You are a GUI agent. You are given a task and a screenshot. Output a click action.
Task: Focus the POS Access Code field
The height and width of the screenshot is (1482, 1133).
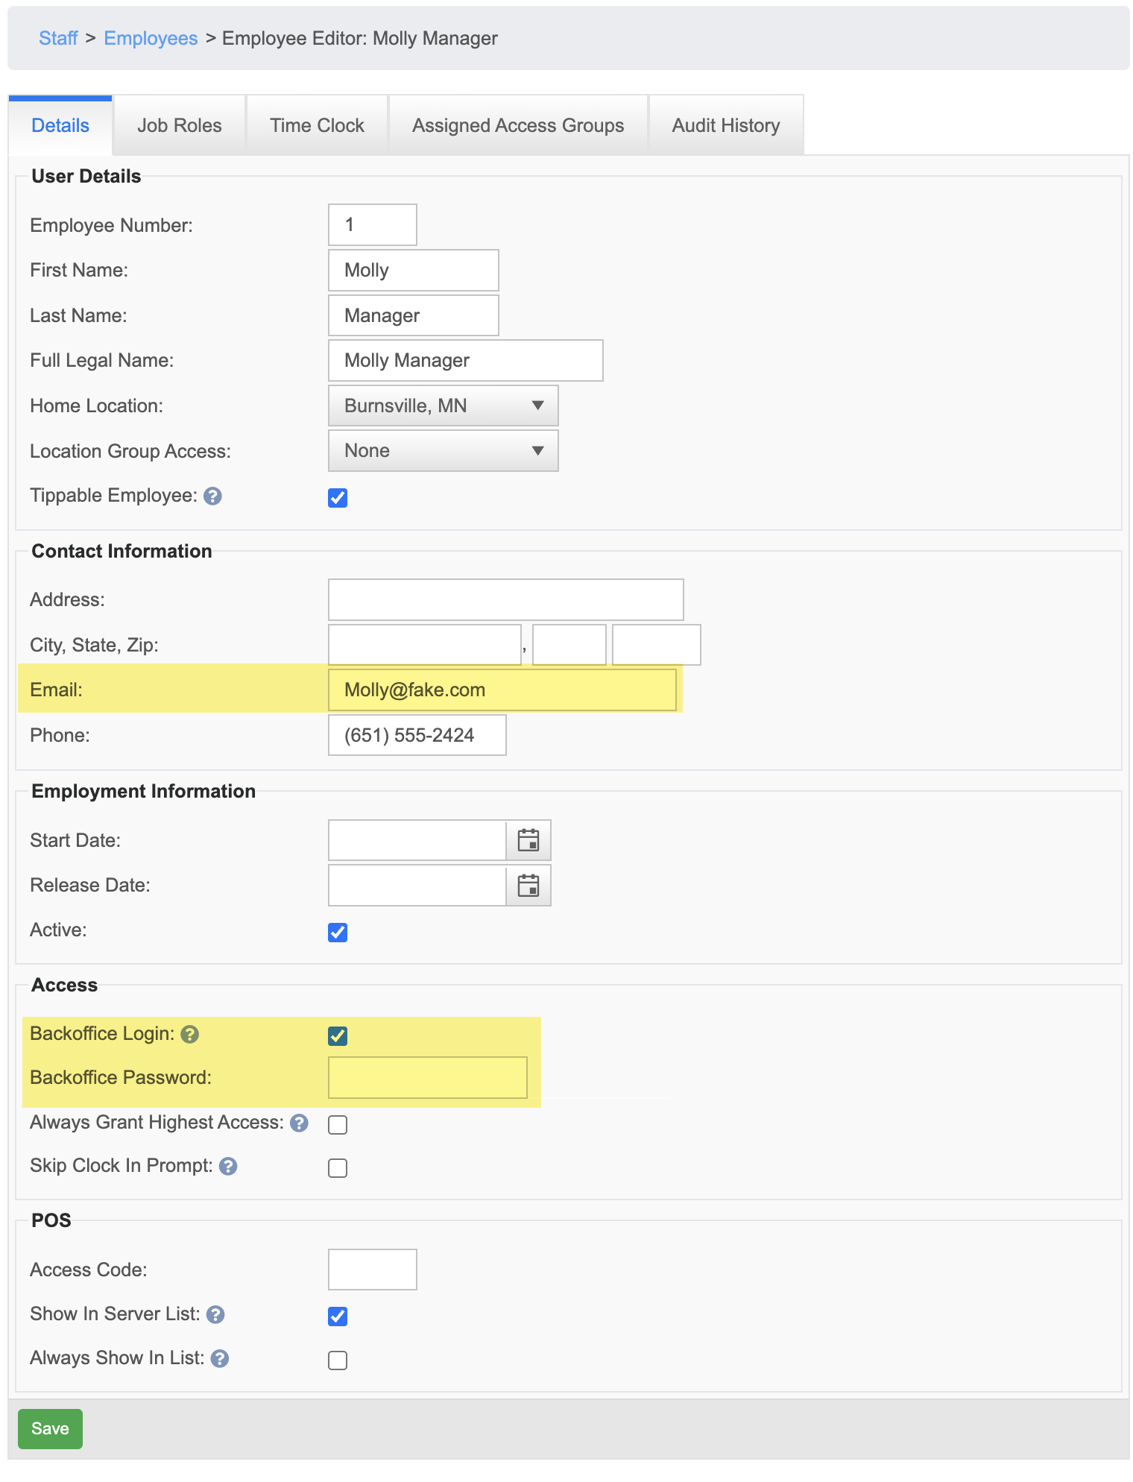click(x=372, y=1270)
